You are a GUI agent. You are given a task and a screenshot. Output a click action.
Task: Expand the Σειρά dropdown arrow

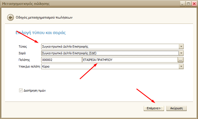point(181,53)
